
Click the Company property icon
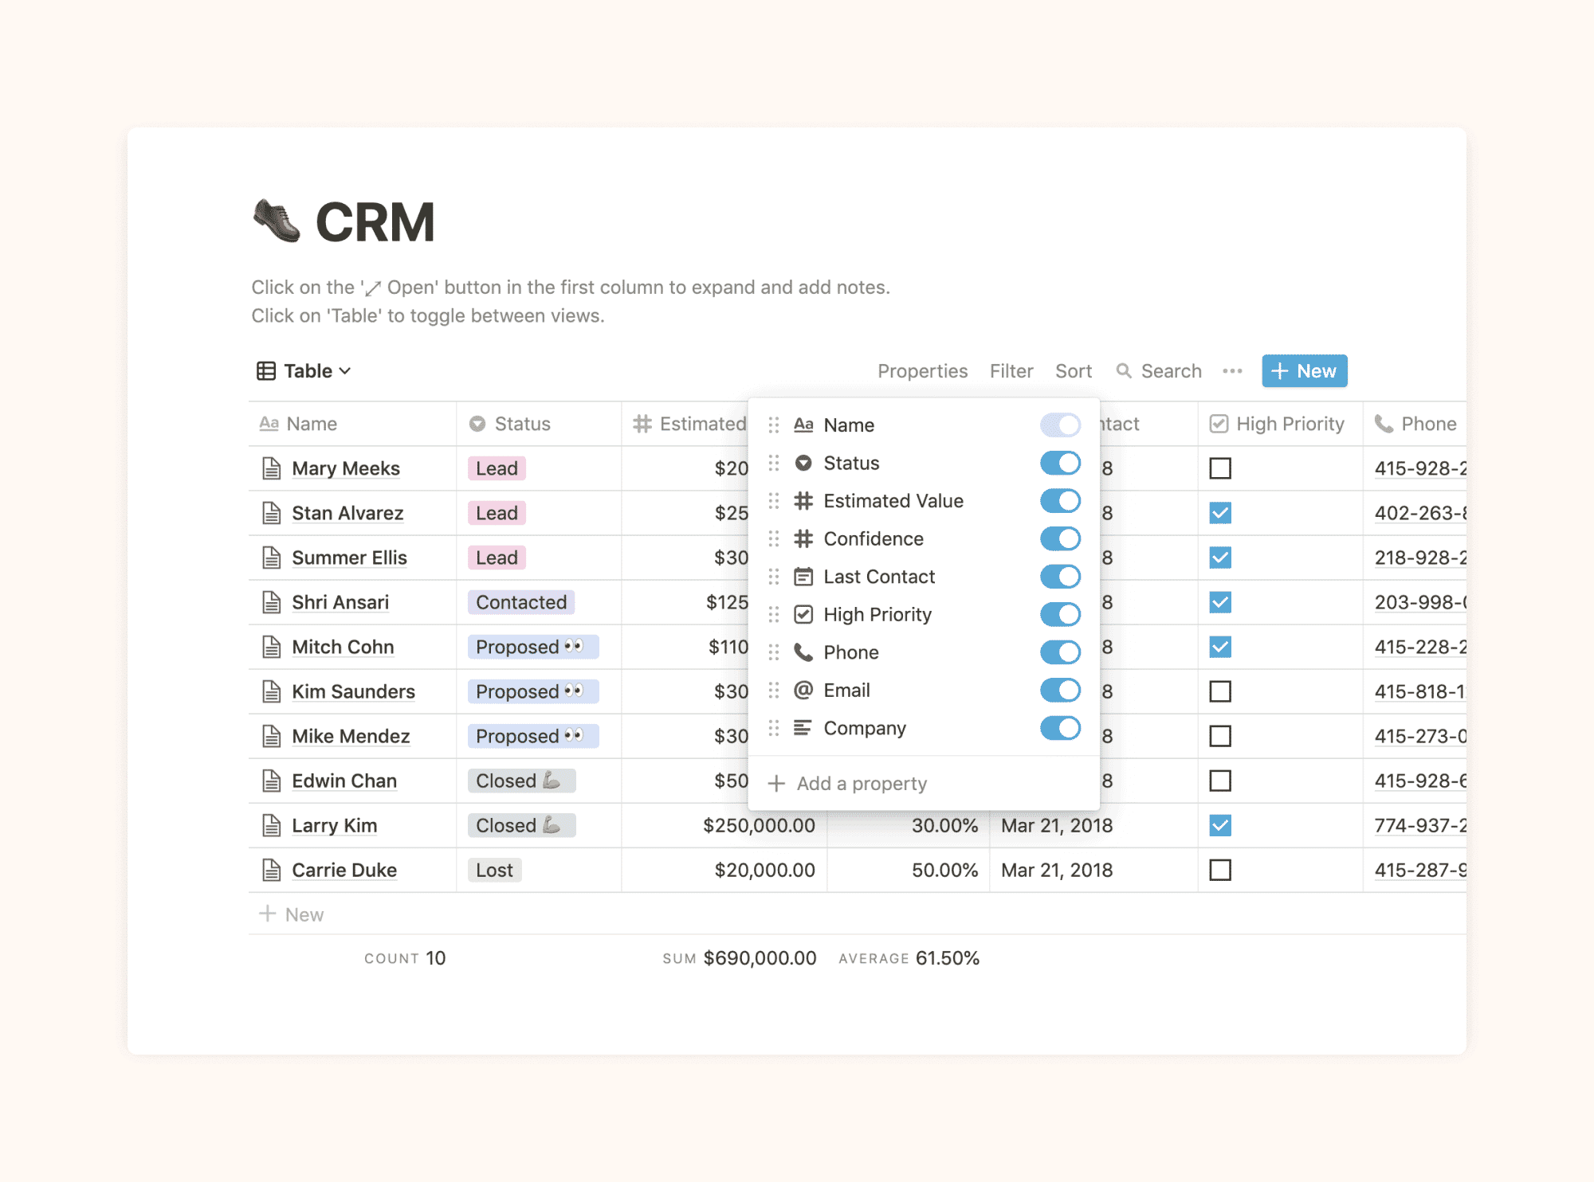click(804, 729)
